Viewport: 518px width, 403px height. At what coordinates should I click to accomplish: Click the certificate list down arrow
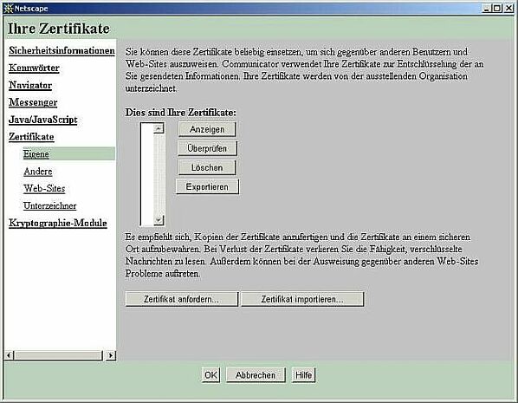click(159, 220)
